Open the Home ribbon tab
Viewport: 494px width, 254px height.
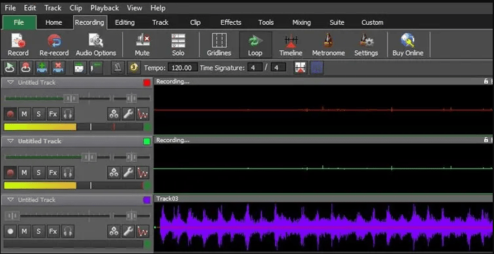tap(54, 23)
